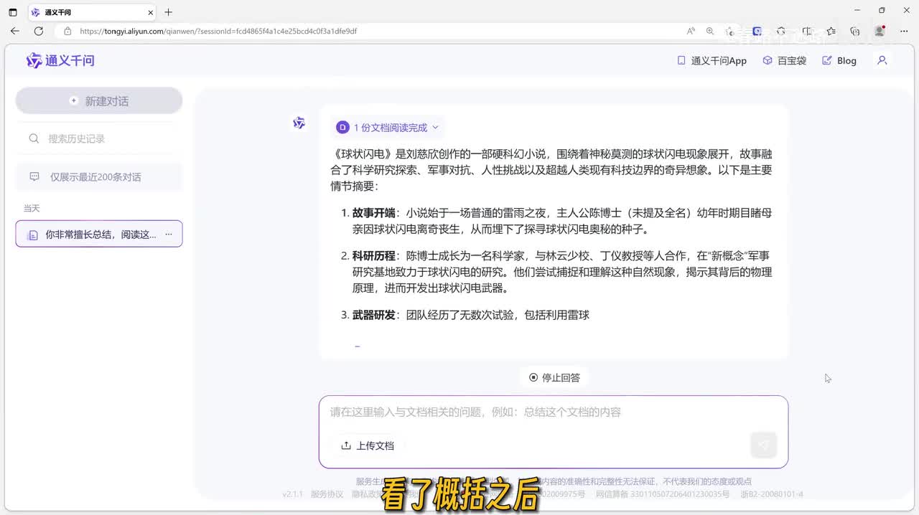Click the 上传文档 upload button
The width and height of the screenshot is (919, 515).
pyautogui.click(x=368, y=445)
